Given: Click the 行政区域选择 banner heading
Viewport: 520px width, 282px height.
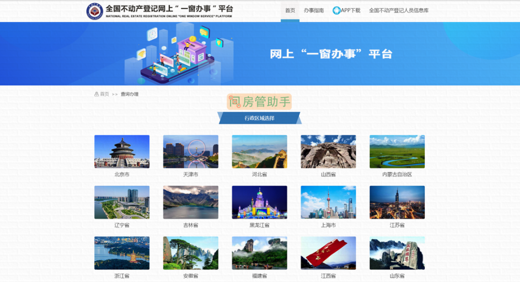Looking at the screenshot, I should tap(259, 118).
